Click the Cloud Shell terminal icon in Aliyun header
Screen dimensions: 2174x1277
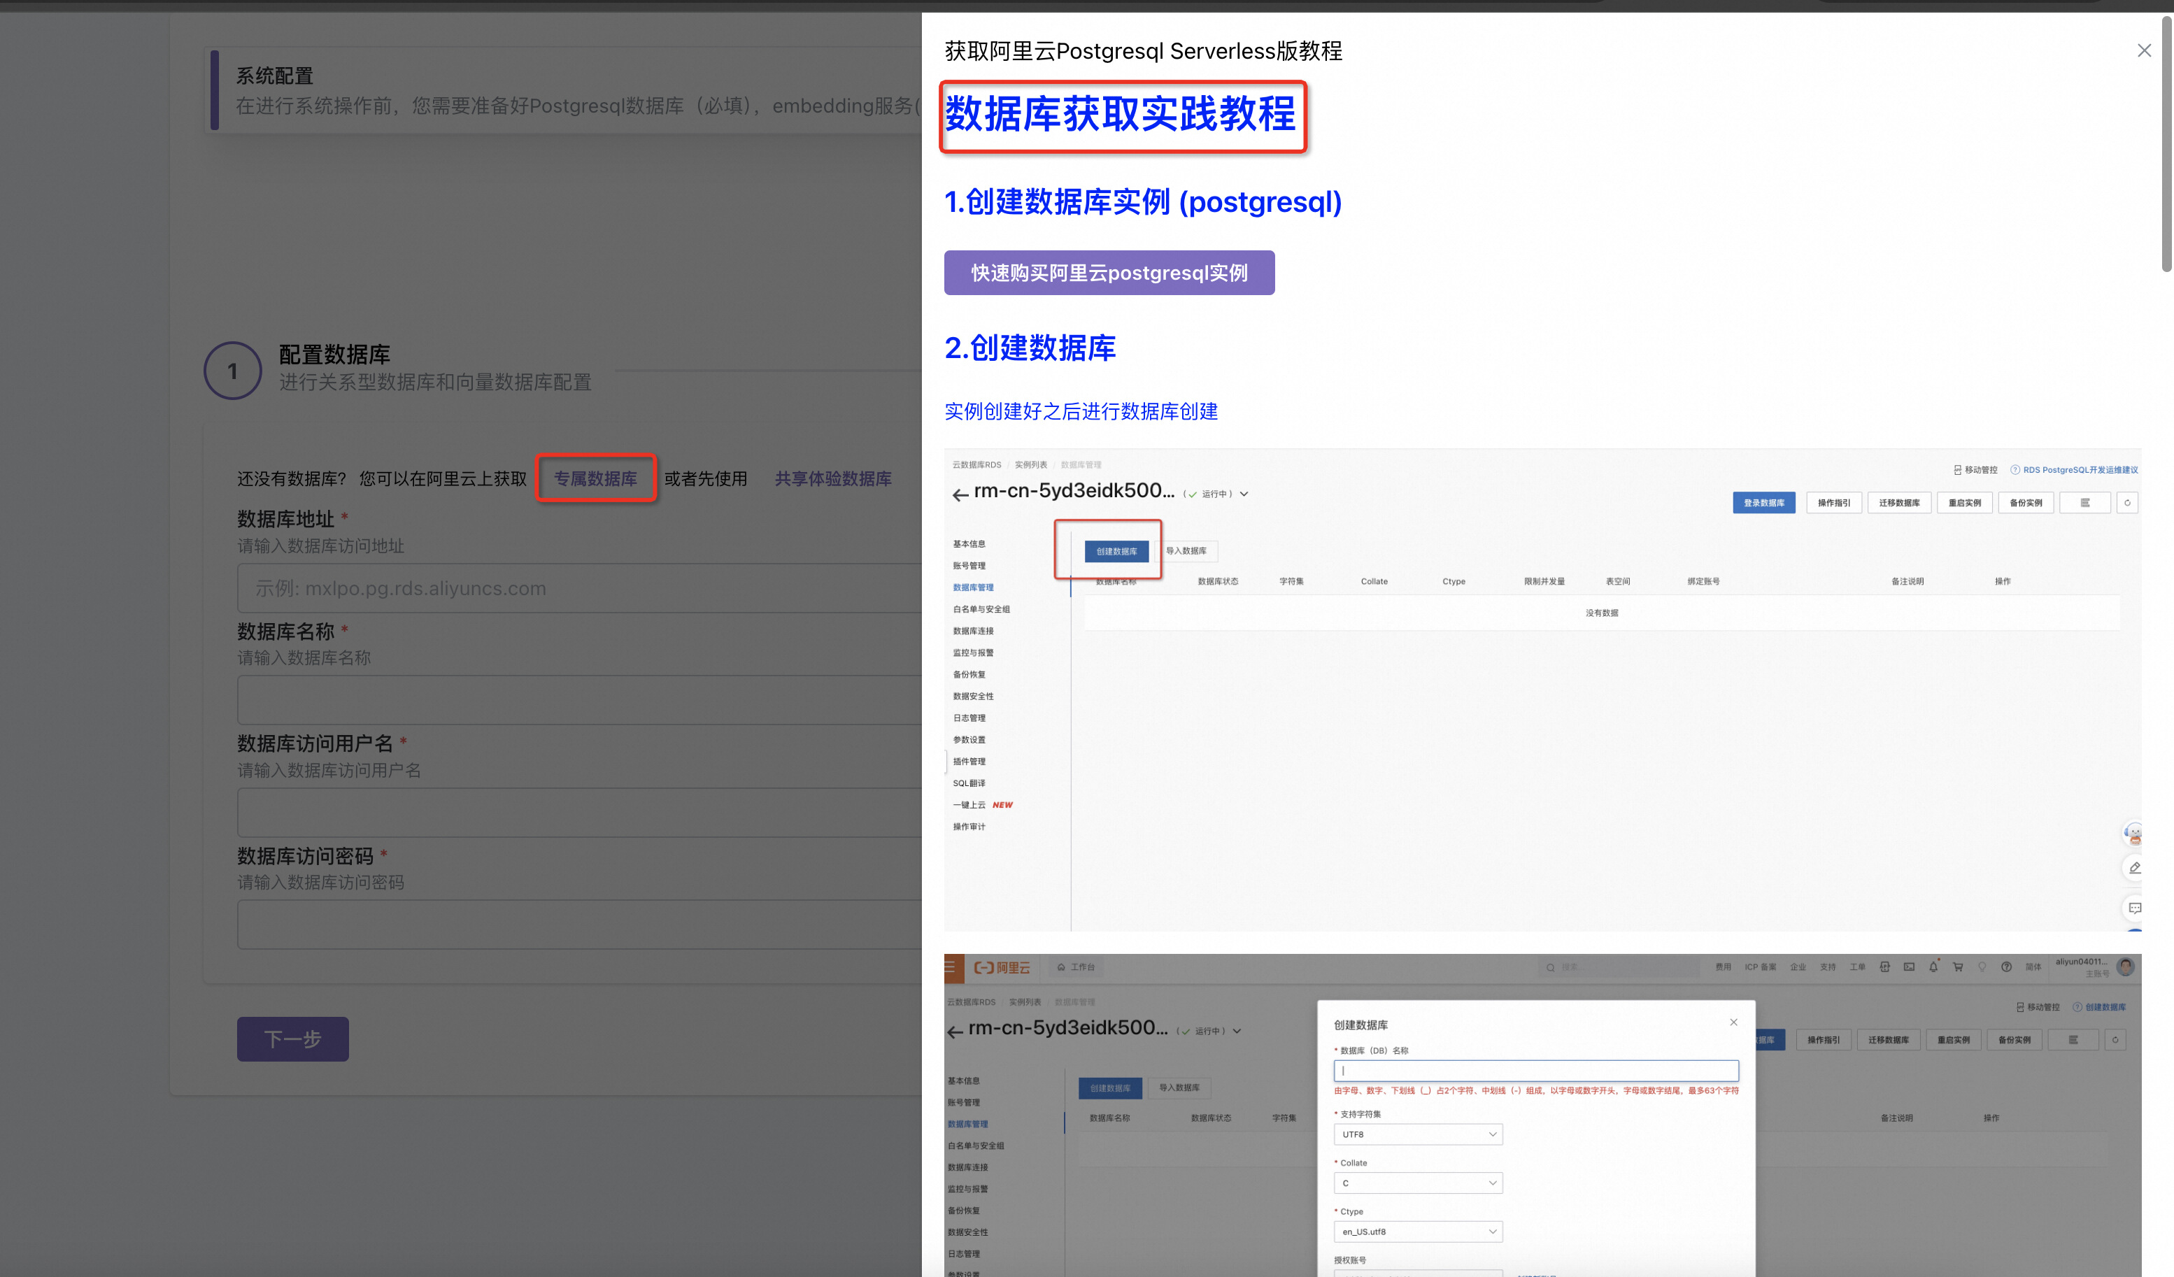point(1909,966)
